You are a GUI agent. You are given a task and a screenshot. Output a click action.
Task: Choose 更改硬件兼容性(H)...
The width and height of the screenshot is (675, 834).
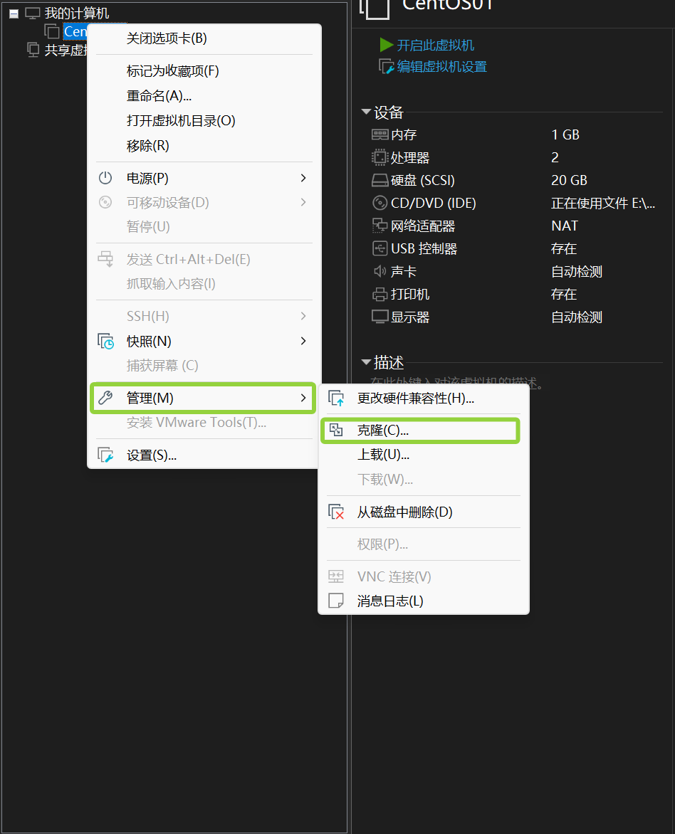(416, 398)
